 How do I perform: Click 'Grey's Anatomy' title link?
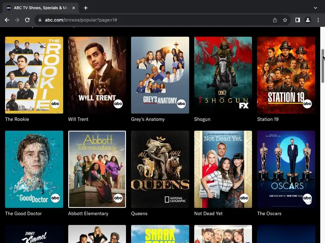coord(148,119)
